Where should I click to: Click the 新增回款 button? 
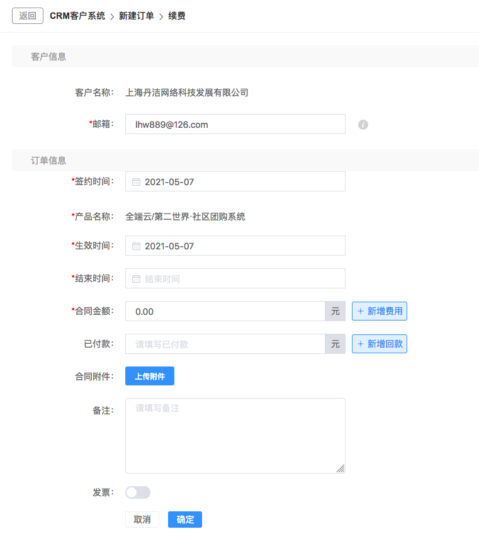coord(380,344)
